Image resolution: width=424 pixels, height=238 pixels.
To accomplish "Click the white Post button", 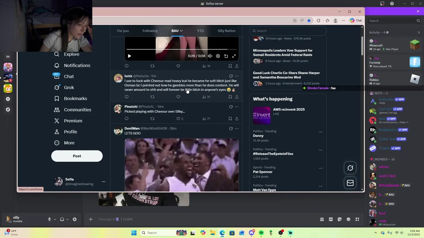I will [77, 156].
